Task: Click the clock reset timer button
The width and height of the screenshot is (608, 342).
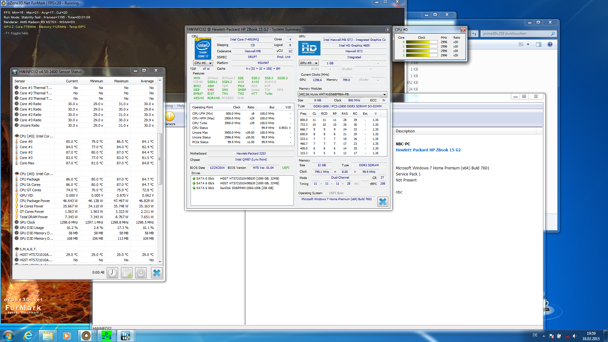Action: [x=112, y=273]
